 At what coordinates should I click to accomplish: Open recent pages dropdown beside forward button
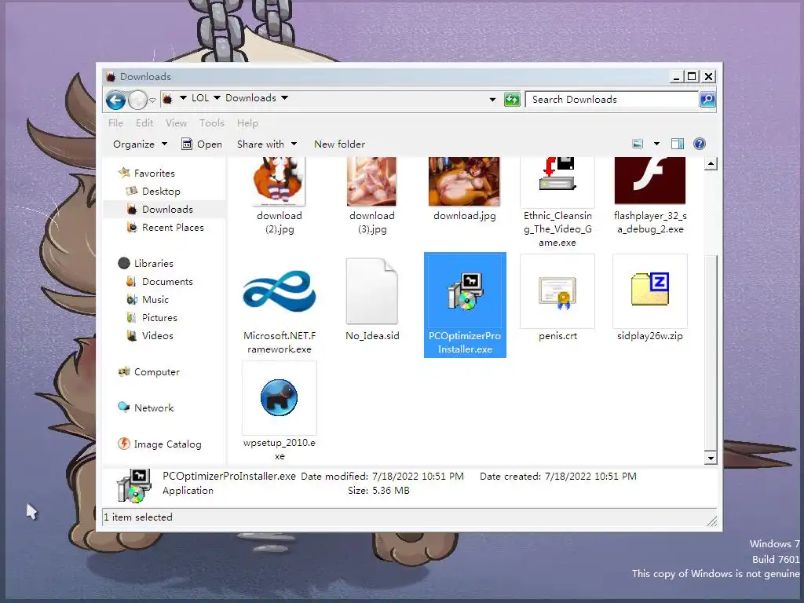click(x=152, y=100)
